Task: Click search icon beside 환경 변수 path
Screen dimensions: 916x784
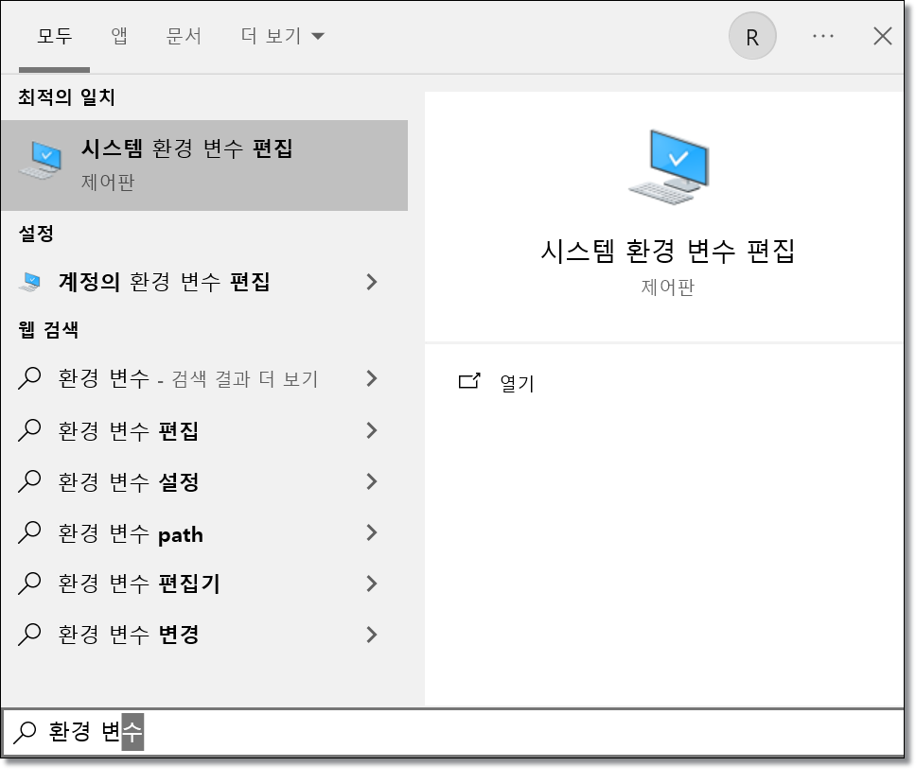Action: 29,532
